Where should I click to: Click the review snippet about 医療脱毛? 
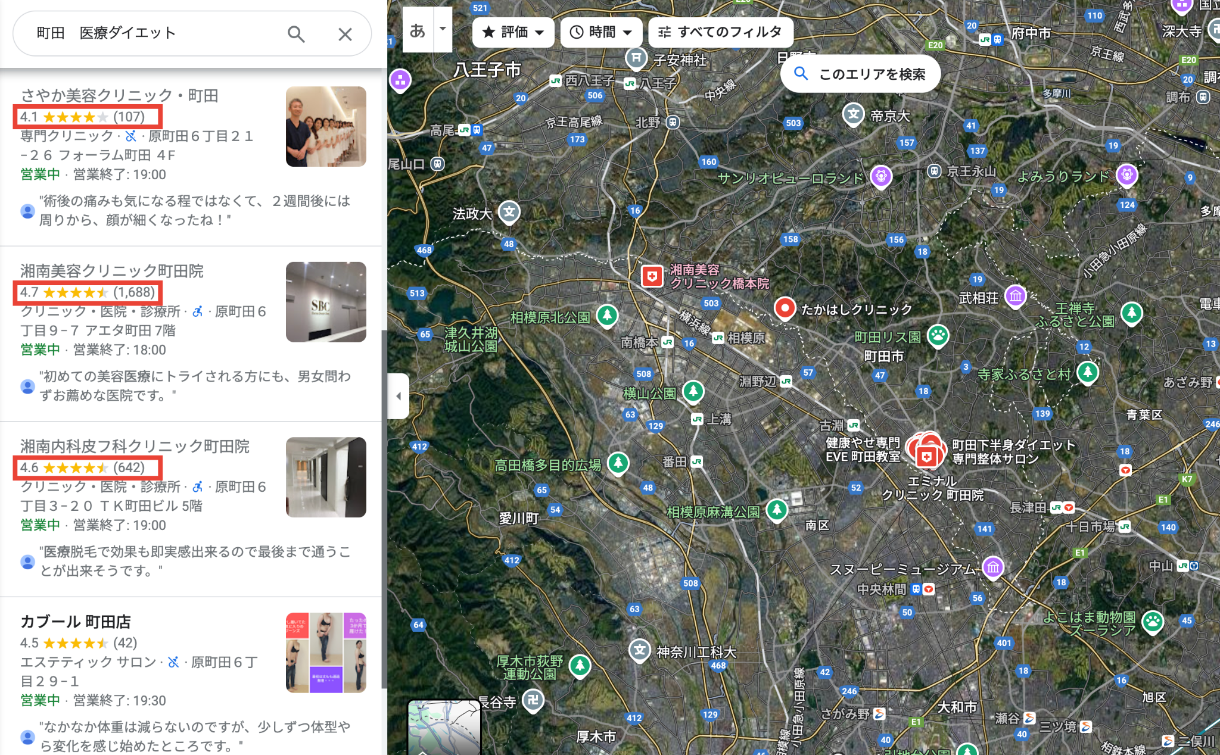[195, 561]
